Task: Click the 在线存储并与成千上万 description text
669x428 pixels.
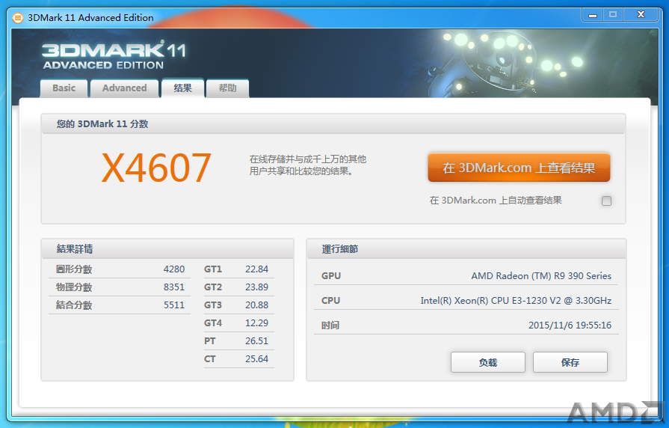Action: (308, 165)
